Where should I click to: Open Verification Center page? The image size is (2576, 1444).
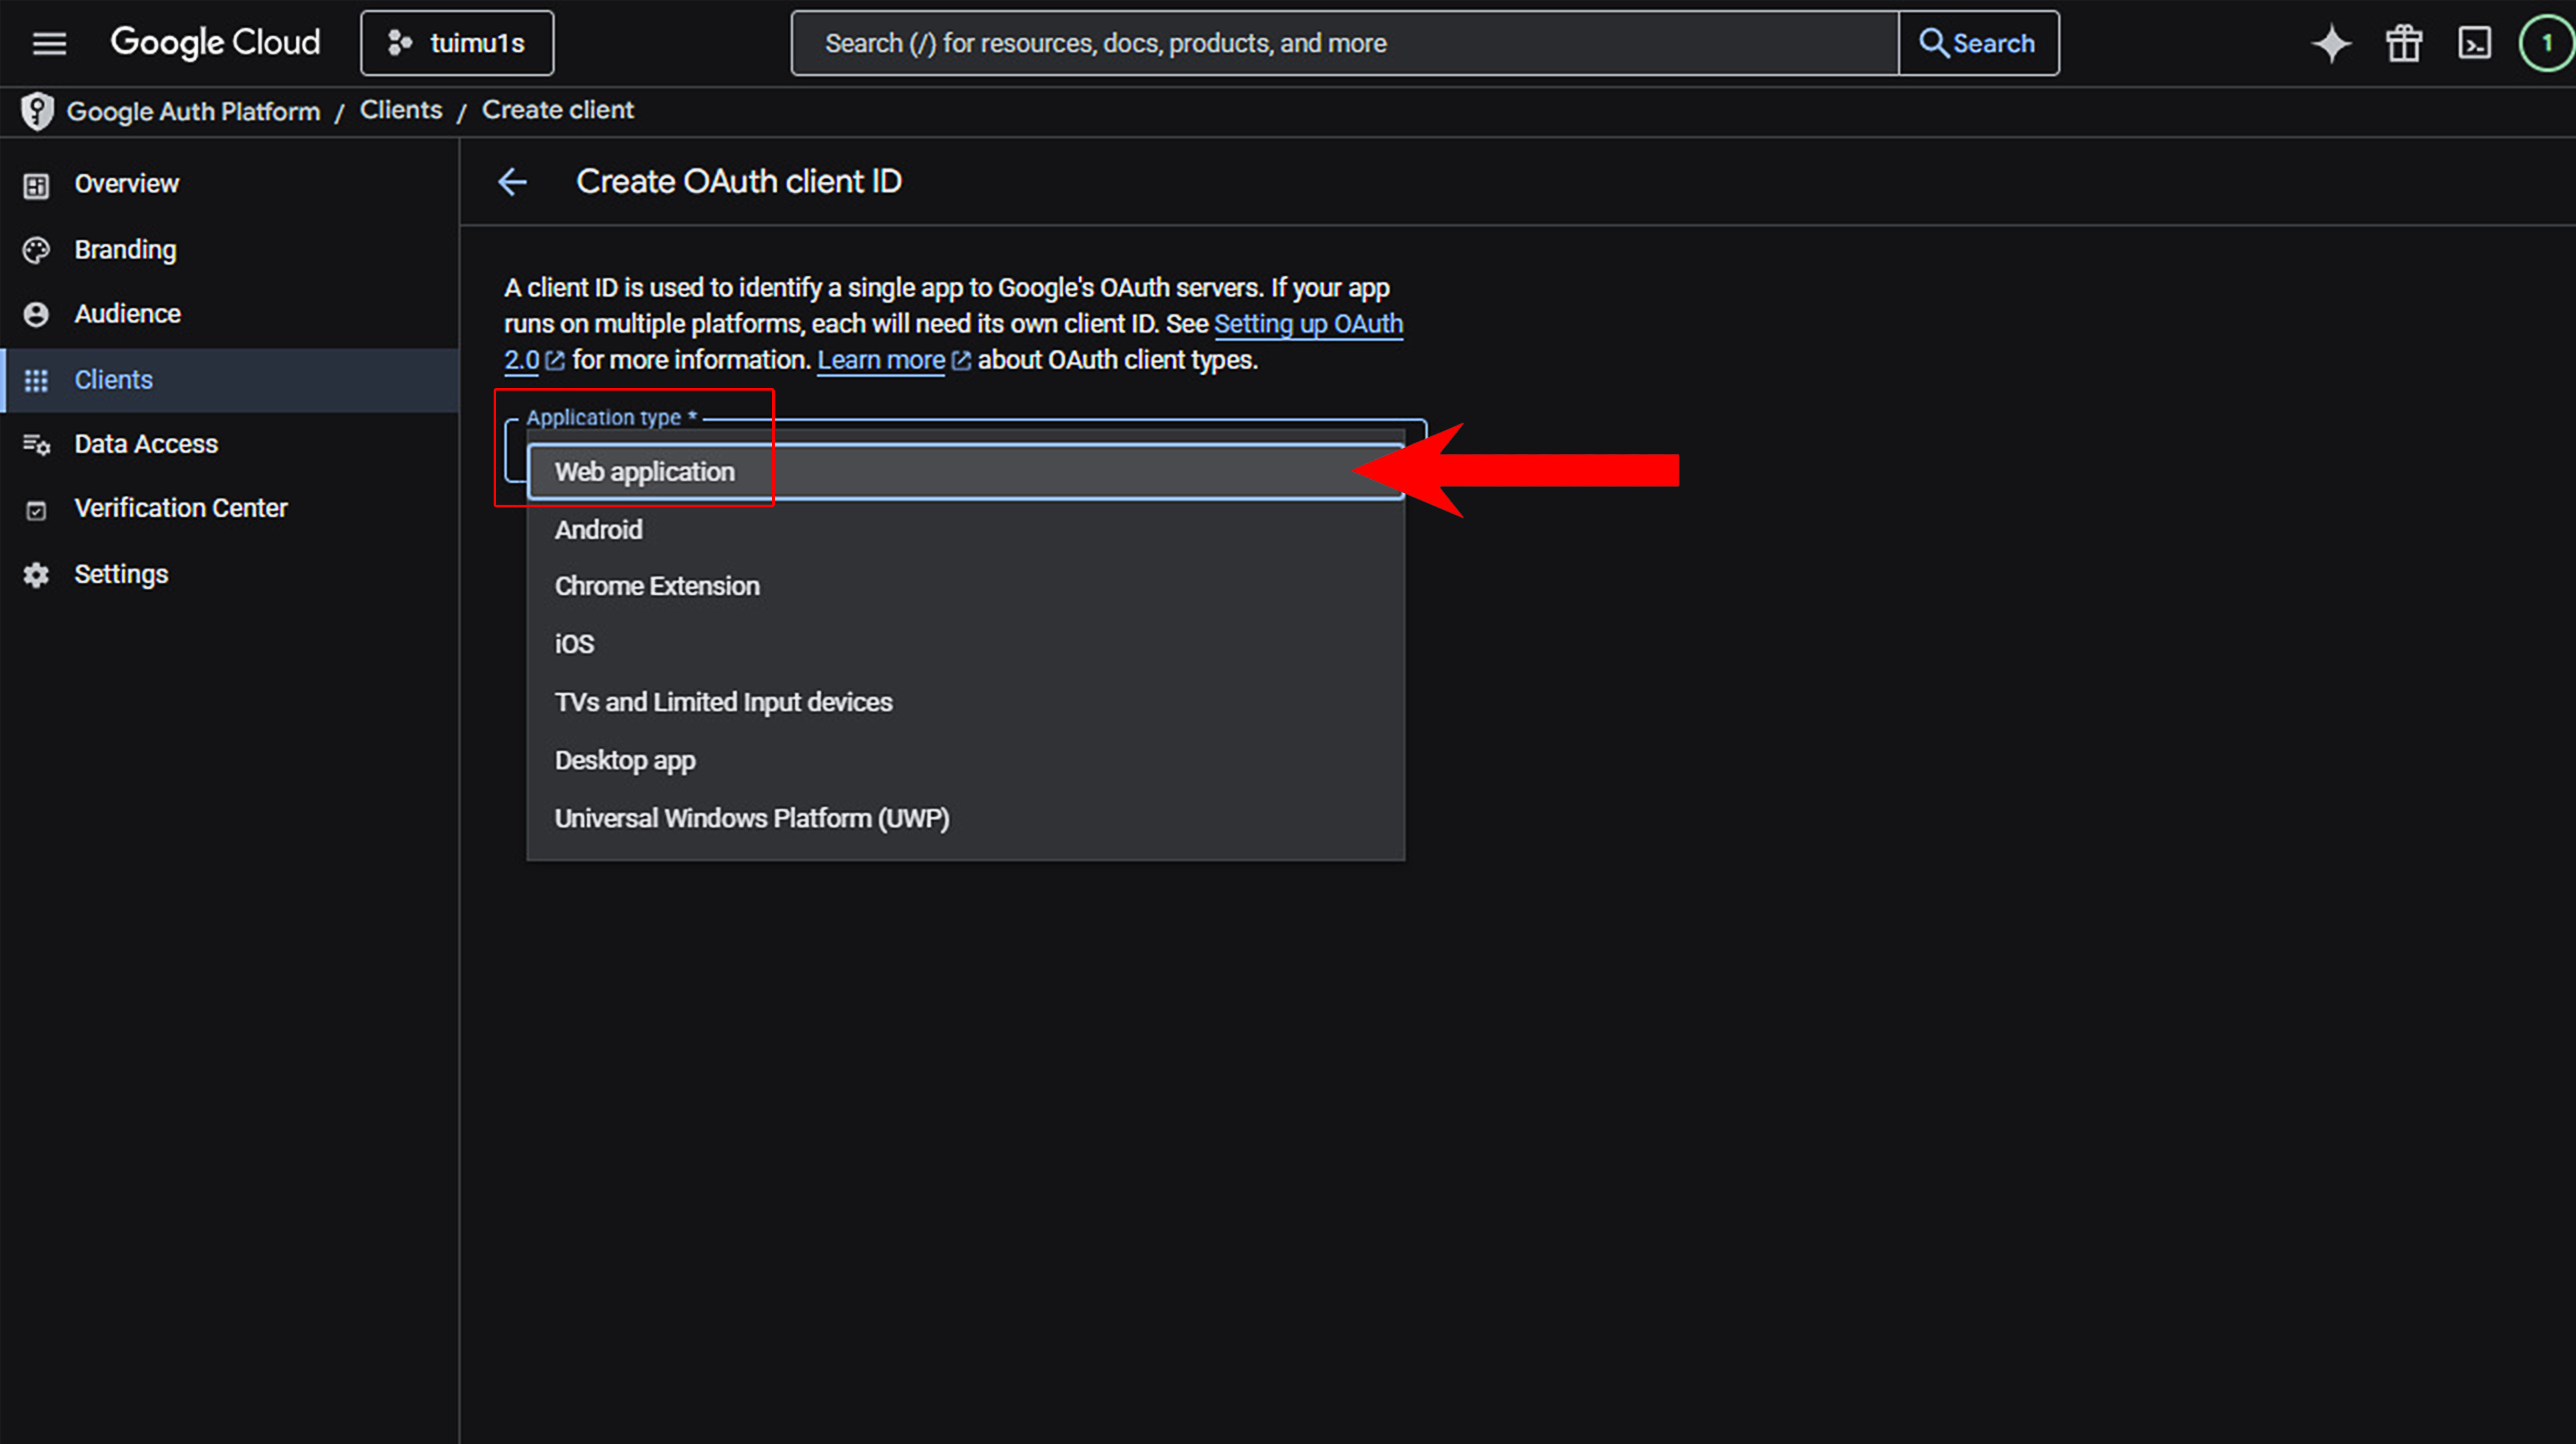pos(180,508)
